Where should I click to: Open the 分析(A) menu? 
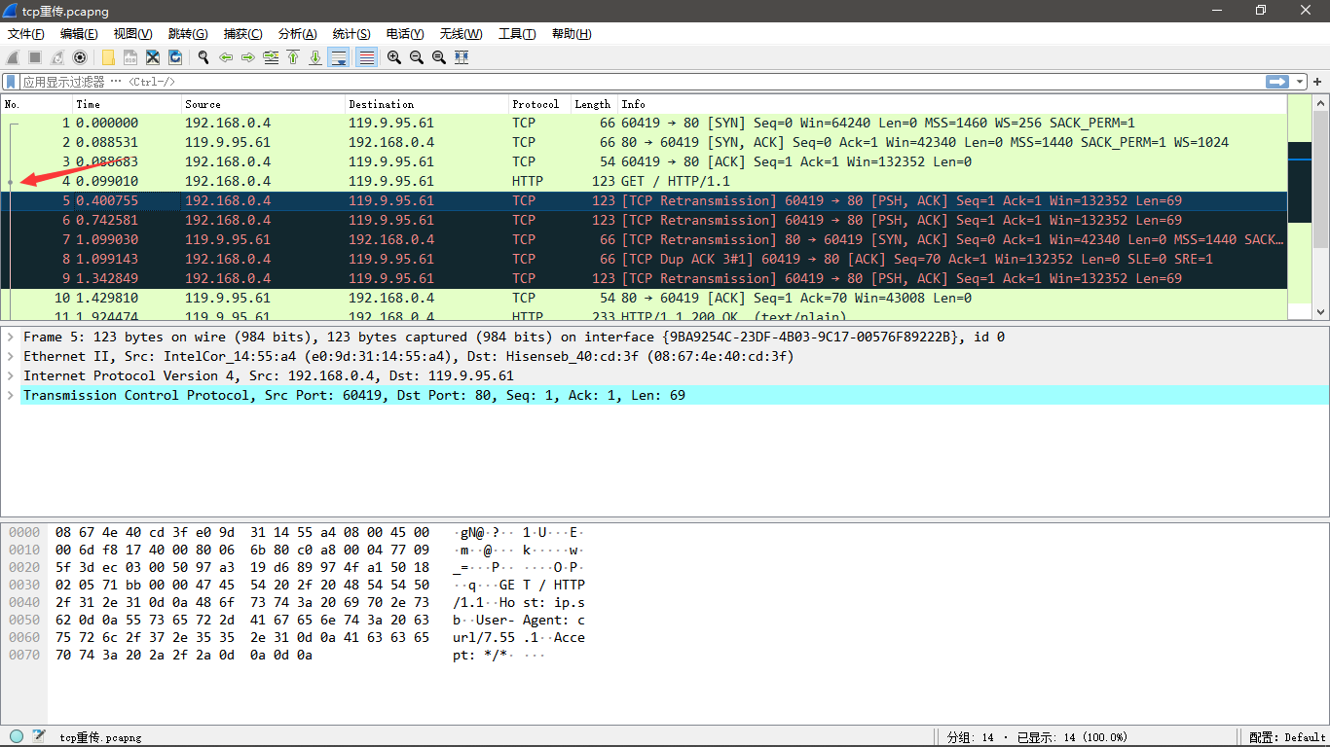[x=297, y=34]
